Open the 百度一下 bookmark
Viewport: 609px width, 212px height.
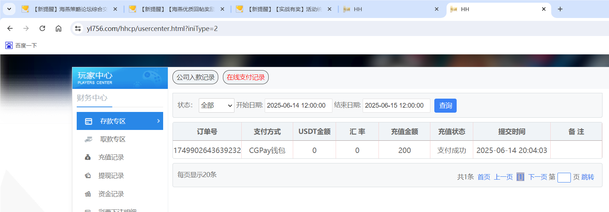coord(21,45)
